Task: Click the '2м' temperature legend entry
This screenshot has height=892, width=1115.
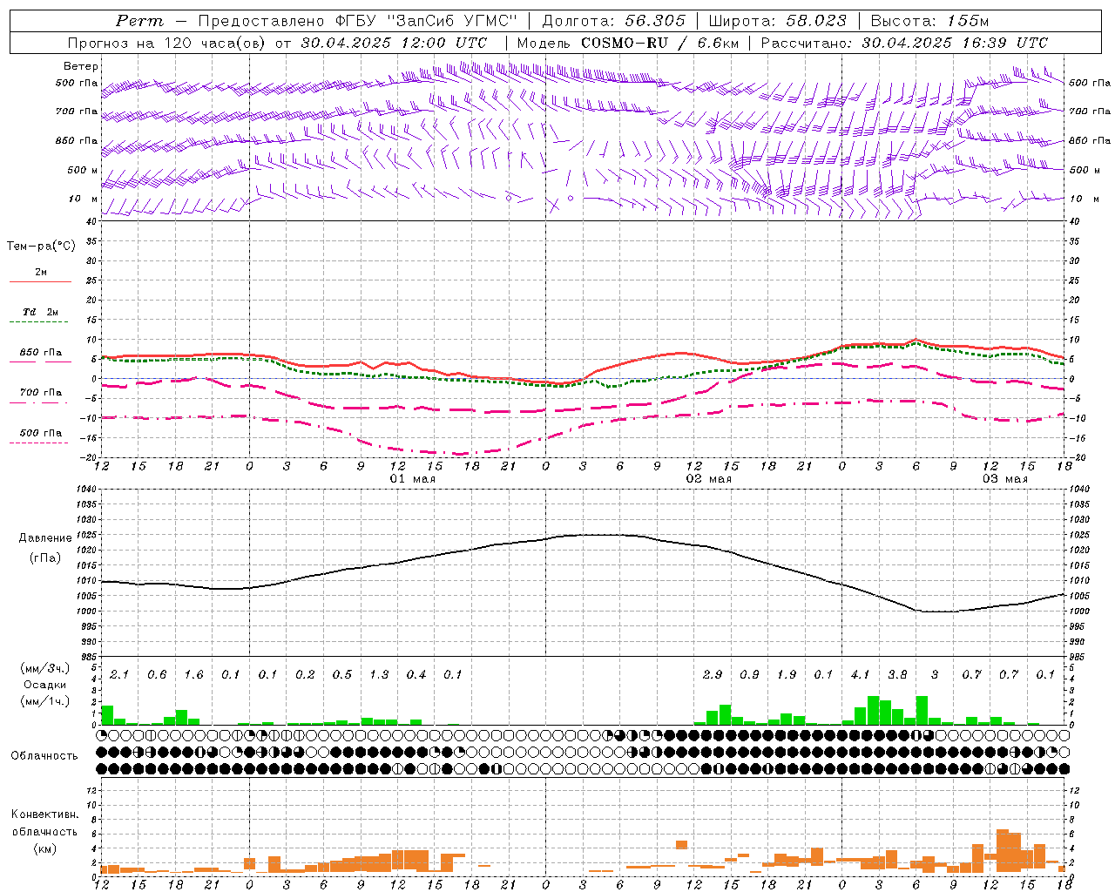Action: 41,272
